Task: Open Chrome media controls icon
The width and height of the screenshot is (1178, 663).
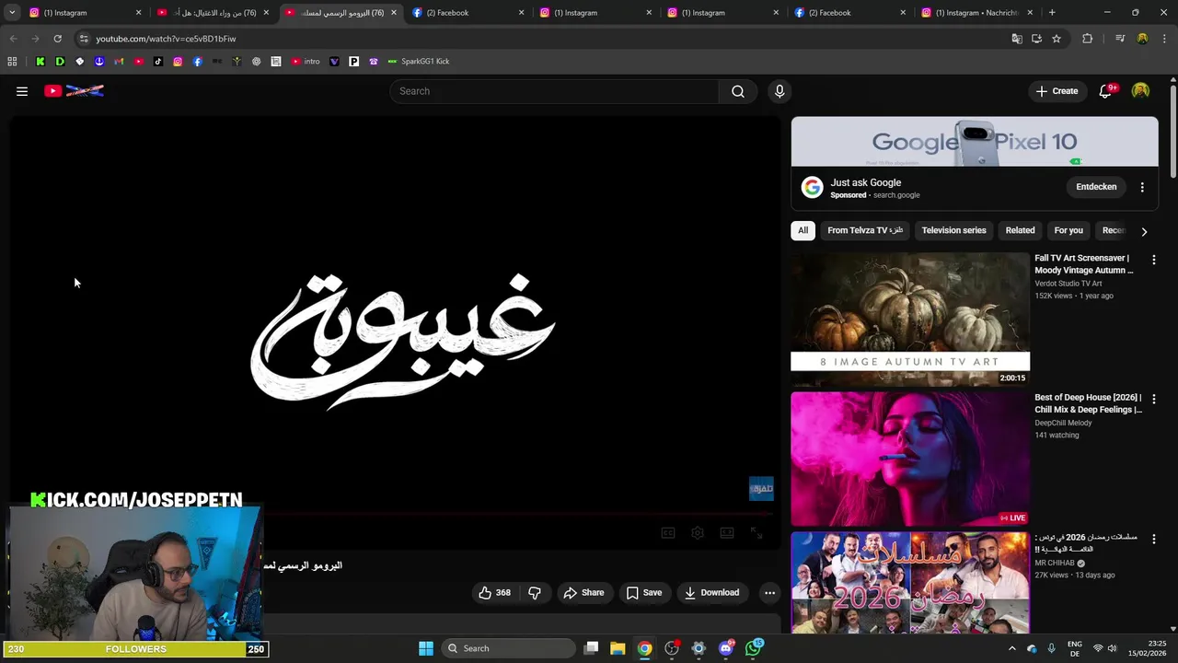Action: click(x=1120, y=39)
